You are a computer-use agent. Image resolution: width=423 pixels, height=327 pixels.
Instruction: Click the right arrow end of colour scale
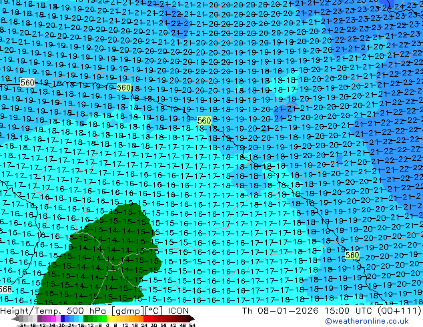(192, 318)
